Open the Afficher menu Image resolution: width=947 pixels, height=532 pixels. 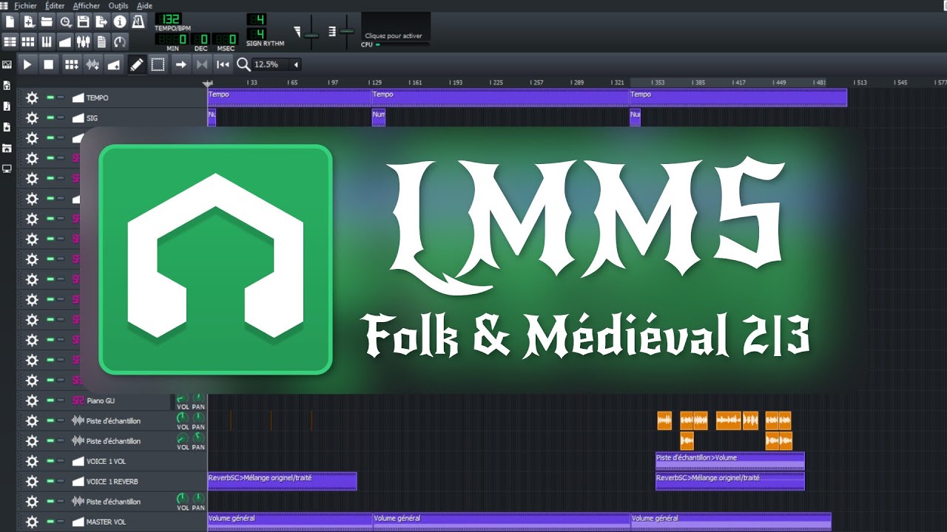(87, 5)
